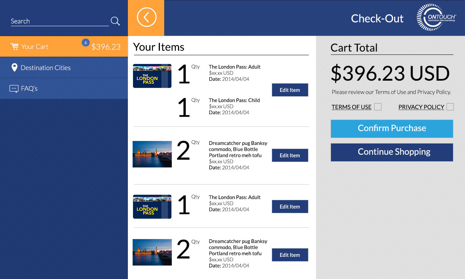This screenshot has width=465, height=279.
Task: Edit the first London Pass item
Action: (290, 90)
